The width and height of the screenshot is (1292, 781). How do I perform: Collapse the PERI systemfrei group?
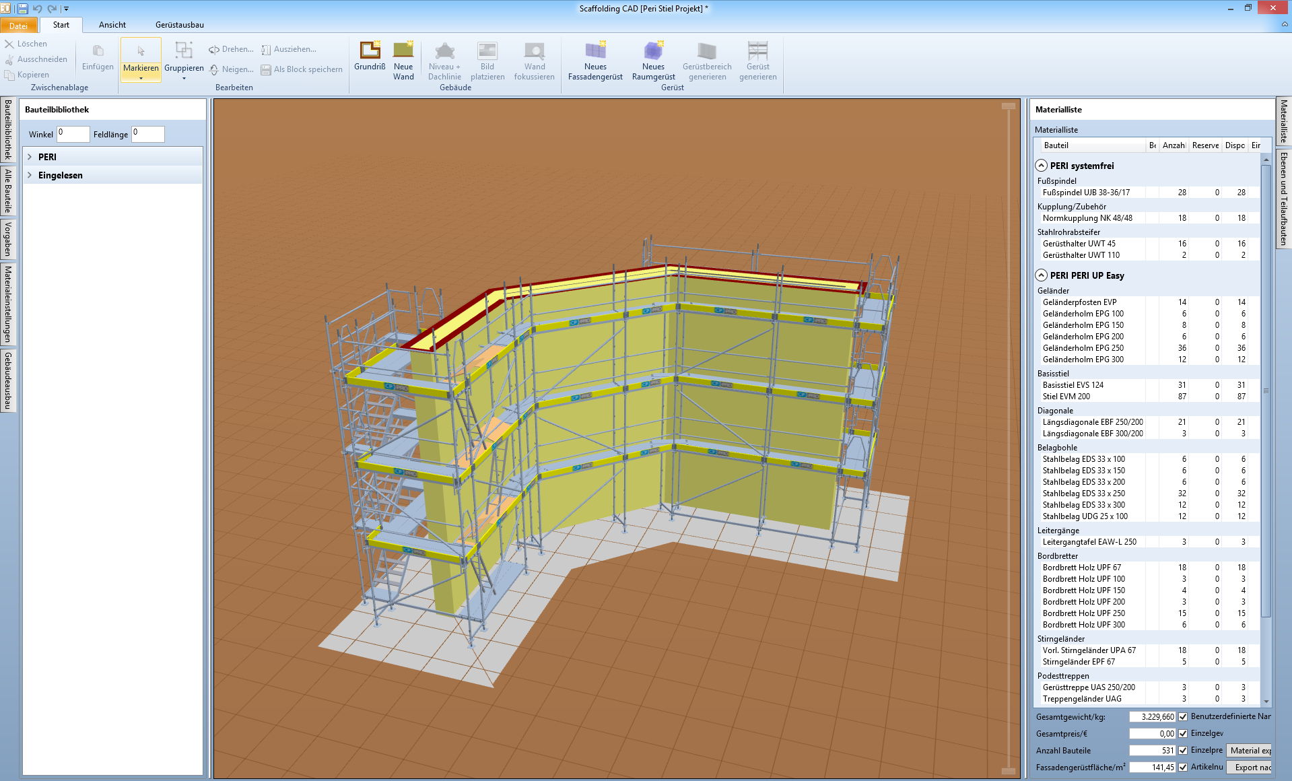coord(1040,166)
